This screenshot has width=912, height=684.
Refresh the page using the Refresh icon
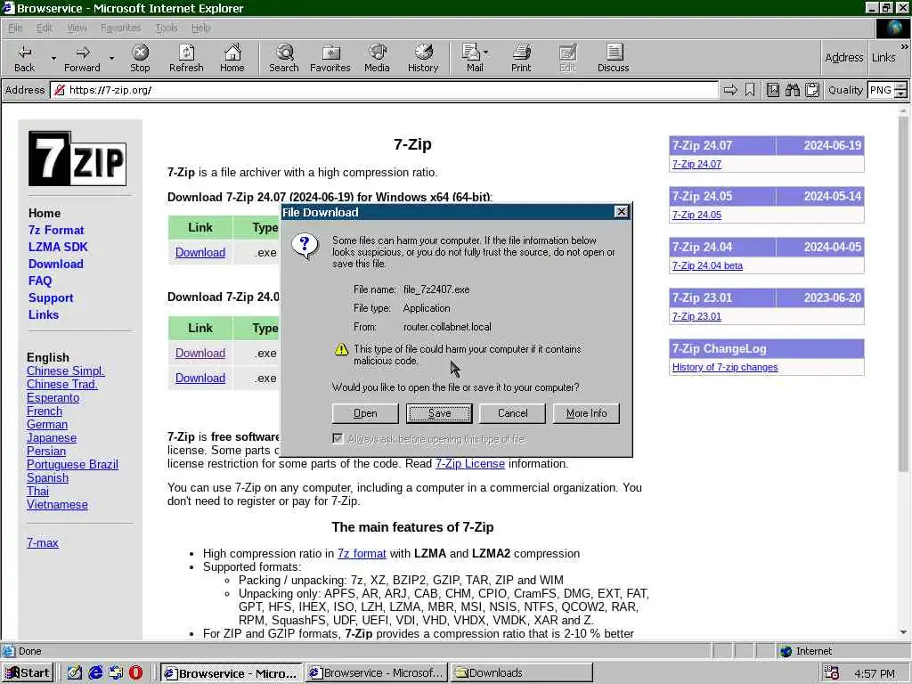point(186,53)
